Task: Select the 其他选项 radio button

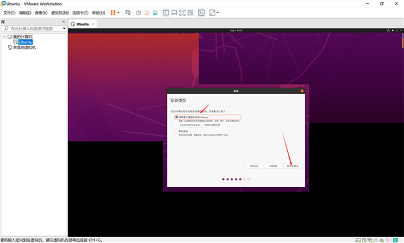Action: (x=177, y=131)
